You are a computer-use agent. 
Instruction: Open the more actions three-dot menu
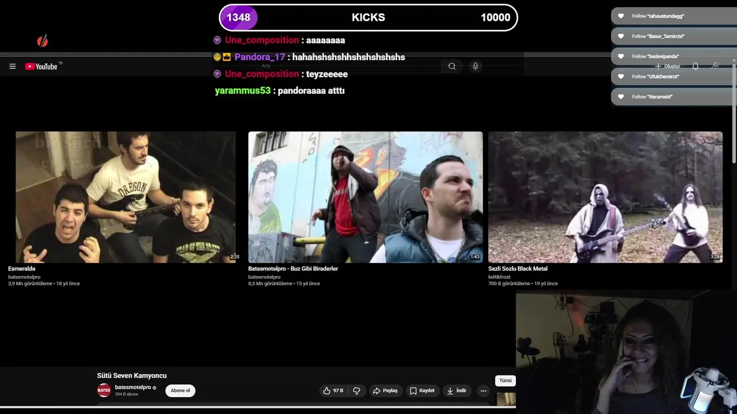(x=484, y=390)
